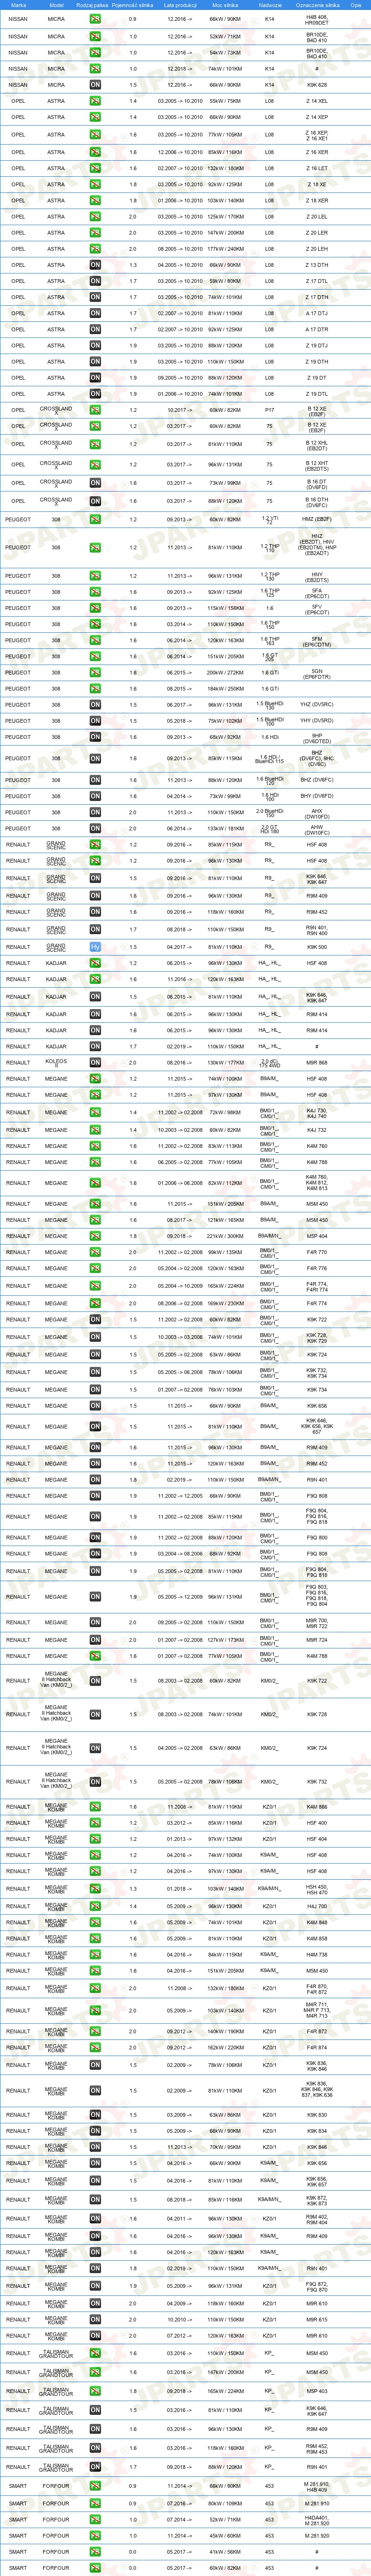Select petrol icon for Opel Astra Z 16 LET
Viewport: 371px width, 2576px height.
(95, 168)
